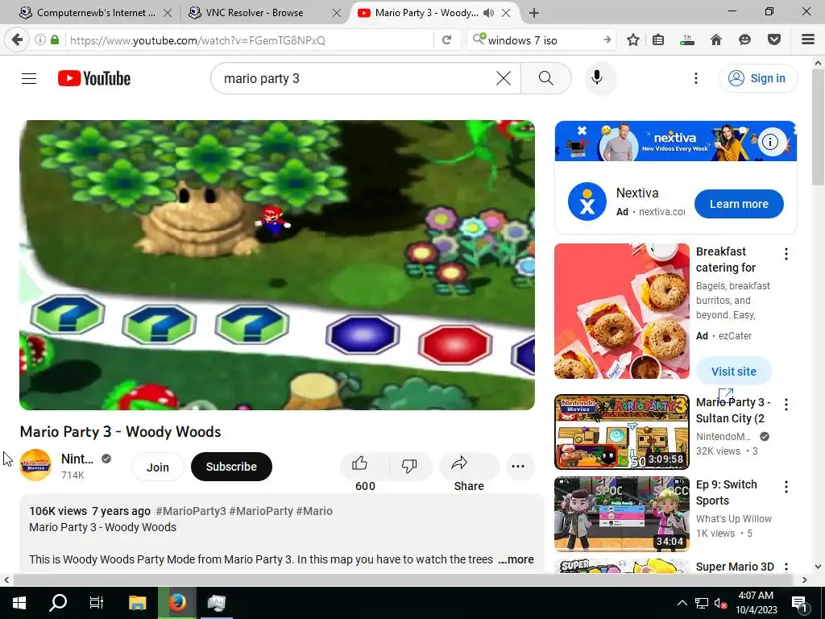Screen dimensions: 825x619
Task: Dislike the video with thumbs down
Action: pos(408,465)
